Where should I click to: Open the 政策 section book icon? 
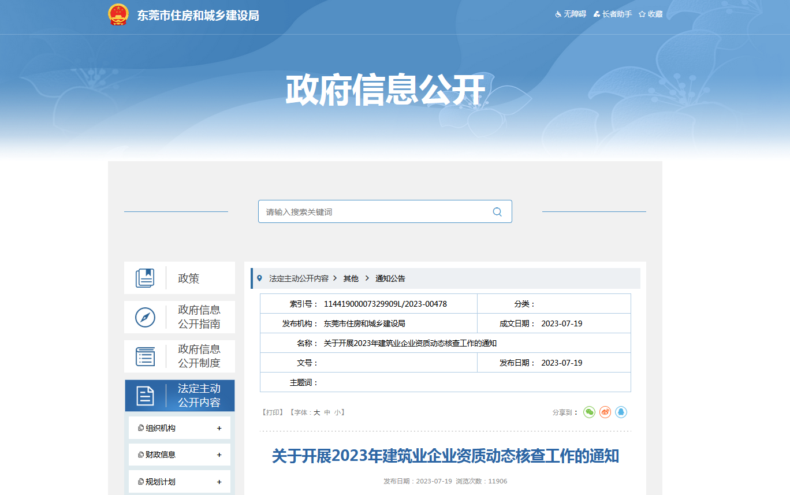[145, 278]
